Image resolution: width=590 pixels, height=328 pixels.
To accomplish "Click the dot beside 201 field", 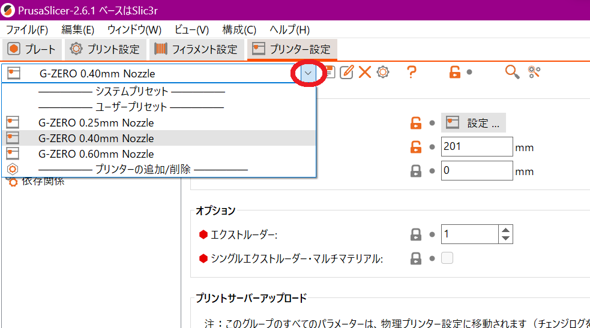I will [432, 147].
